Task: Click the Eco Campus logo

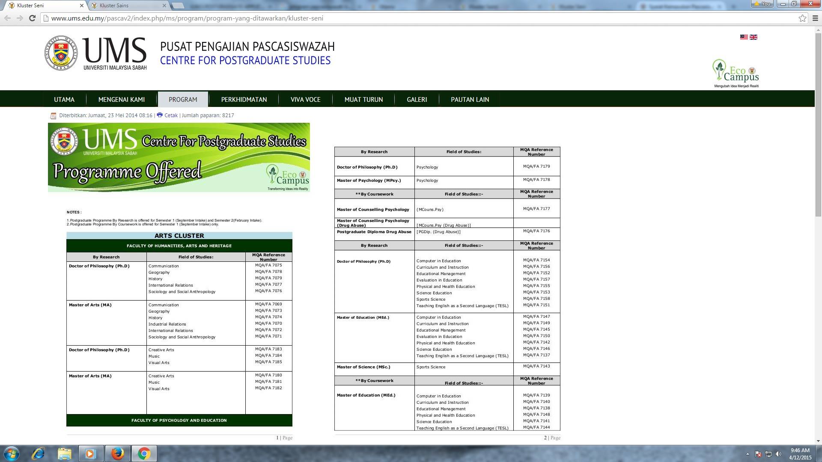Action: point(736,73)
